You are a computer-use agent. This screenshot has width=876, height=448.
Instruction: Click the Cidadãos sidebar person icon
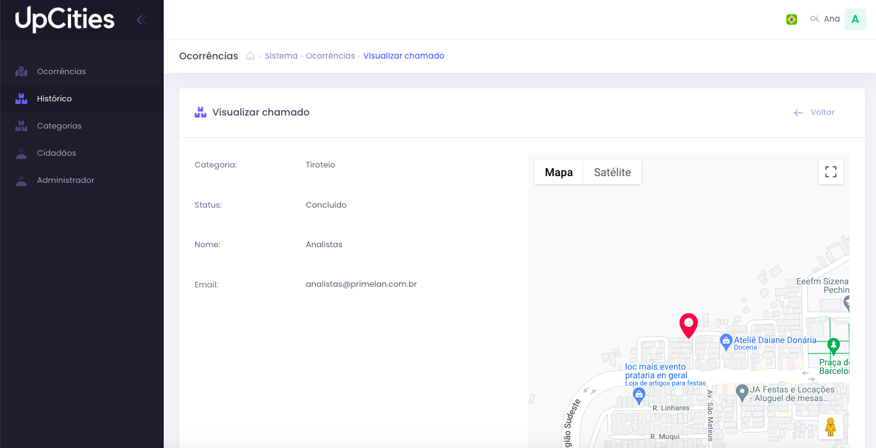(x=22, y=153)
